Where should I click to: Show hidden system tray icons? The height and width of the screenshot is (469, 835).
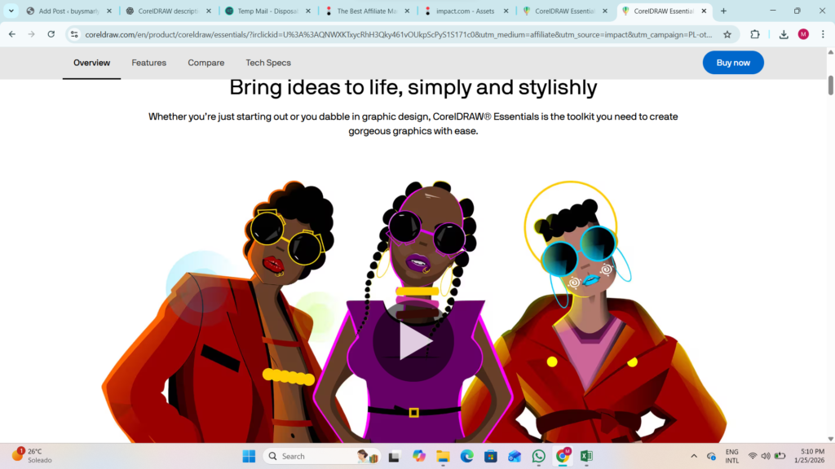[x=694, y=456]
